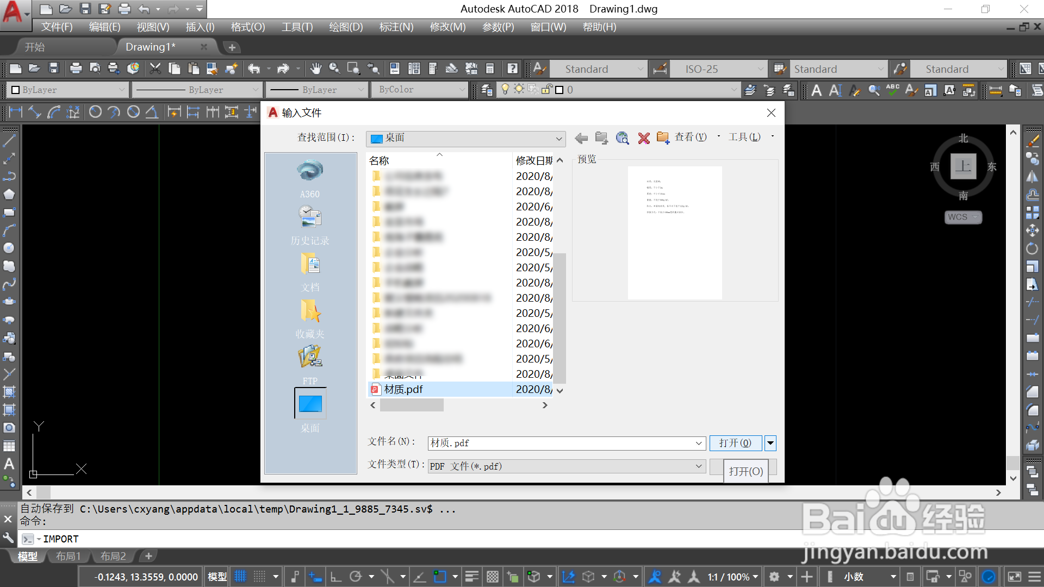
Task: Click the Create New Folder icon
Action: (663, 138)
